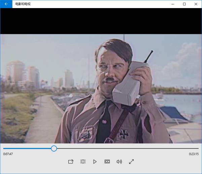Open closed captions options
The height and width of the screenshot is (174, 202).
pyautogui.click(x=107, y=162)
